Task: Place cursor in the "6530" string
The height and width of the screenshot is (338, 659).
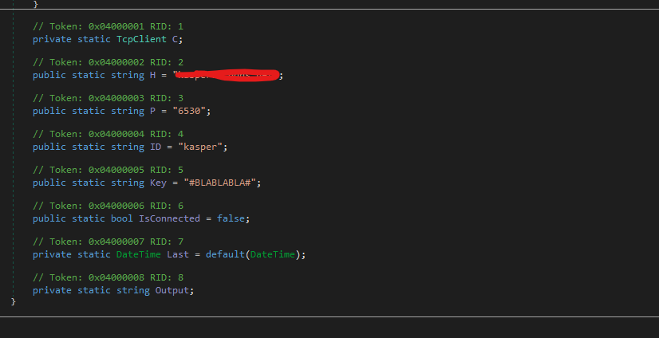Action: click(x=191, y=111)
